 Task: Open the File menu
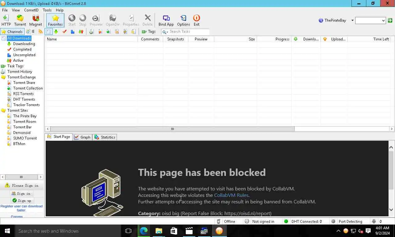pyautogui.click(x=5, y=10)
